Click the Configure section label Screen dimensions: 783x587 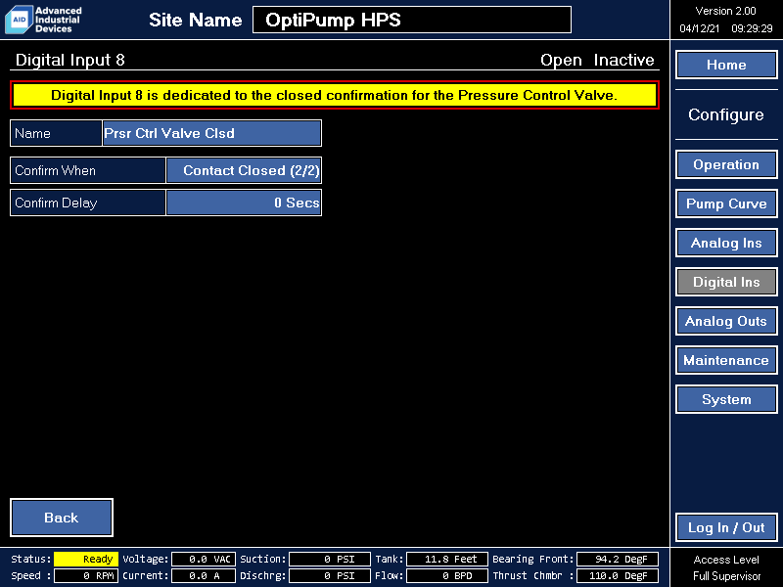tap(726, 114)
